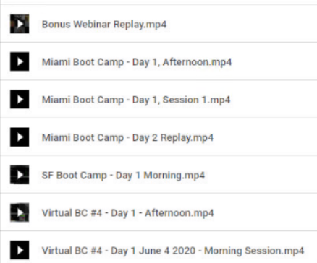
Task: Click play icon beside Miami Day 2 Replay
Action: point(20,137)
